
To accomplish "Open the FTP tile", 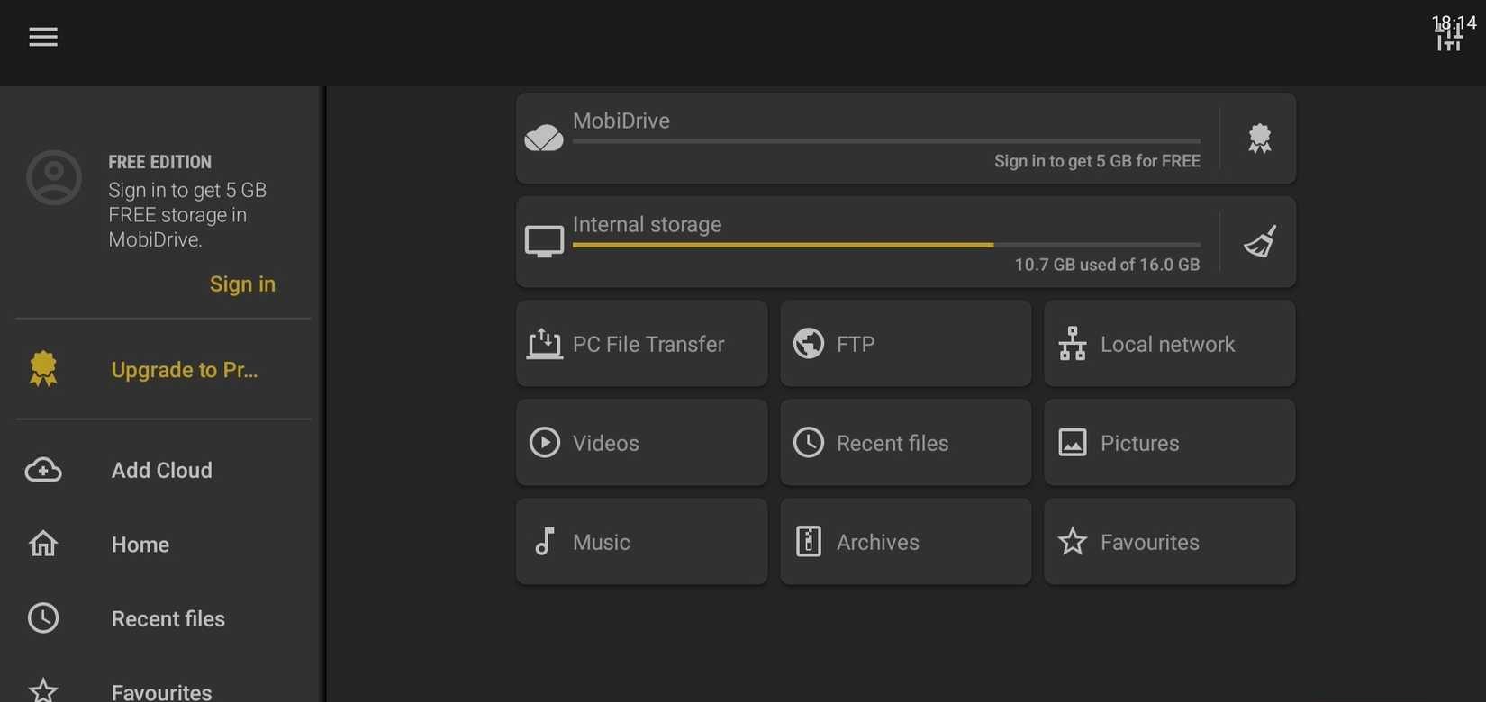I will [906, 344].
